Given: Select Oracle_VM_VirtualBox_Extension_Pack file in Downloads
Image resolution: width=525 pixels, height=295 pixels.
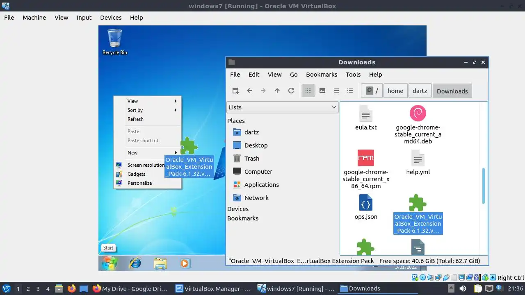Looking at the screenshot, I should (x=418, y=214).
